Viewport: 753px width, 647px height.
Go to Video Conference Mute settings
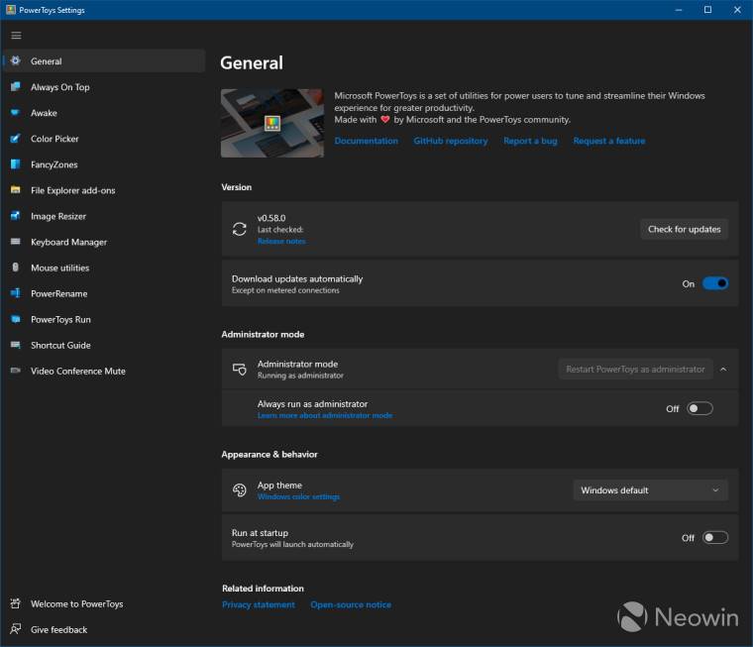pos(77,371)
